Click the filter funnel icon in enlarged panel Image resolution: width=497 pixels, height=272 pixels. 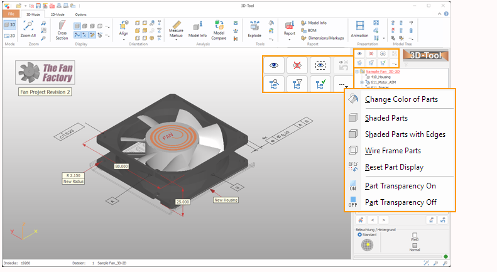(297, 84)
